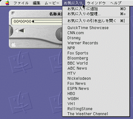Image resolution: width=133 pixels, height=119 pixels.
Task: Open the ムービー menu
Action: pos(52,3)
